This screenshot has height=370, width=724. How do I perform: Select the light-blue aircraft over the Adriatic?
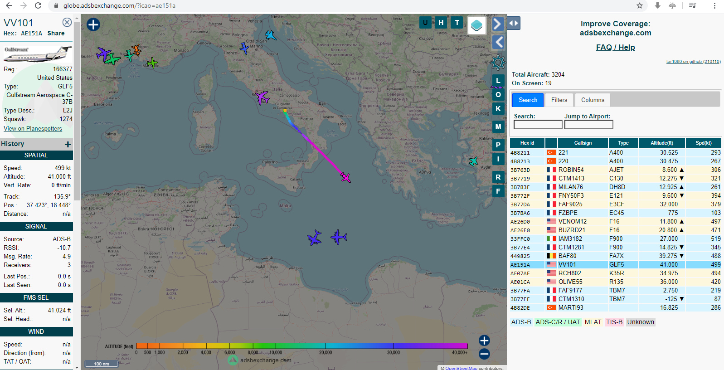click(x=271, y=35)
